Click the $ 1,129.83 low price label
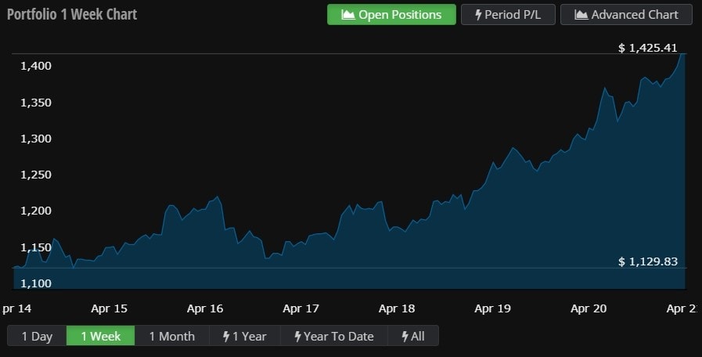The height and width of the screenshot is (357, 702). 647,261
